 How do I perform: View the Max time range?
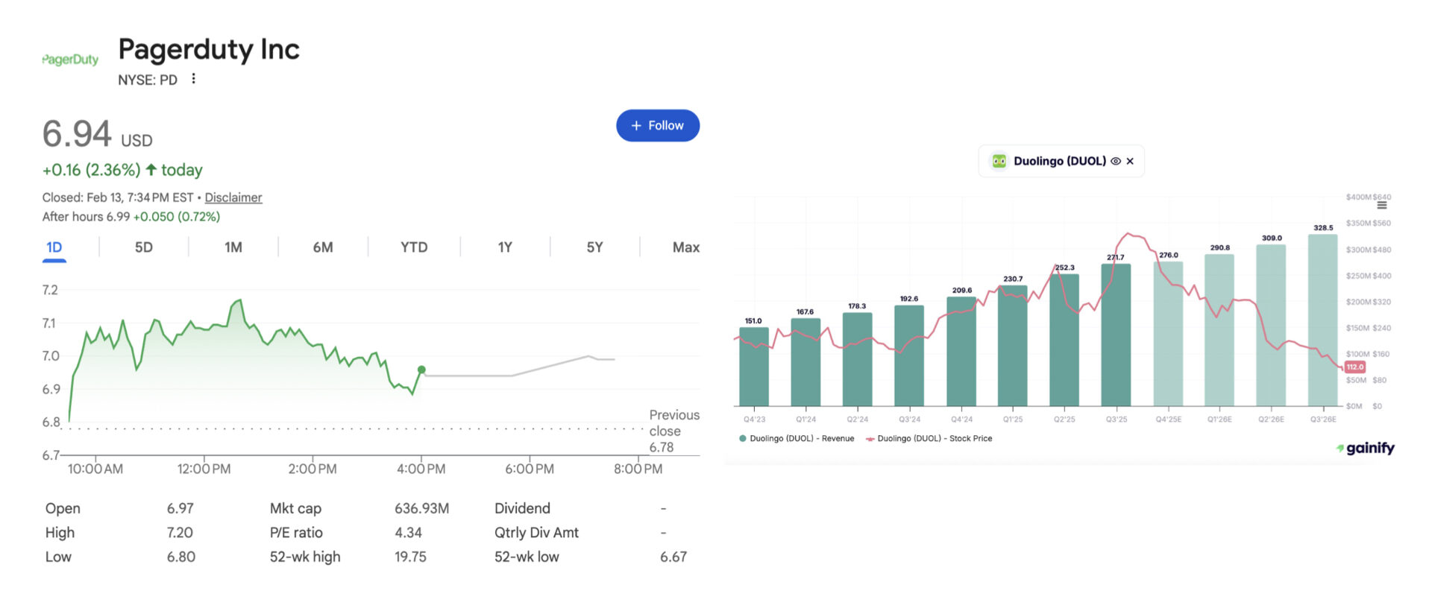685,247
